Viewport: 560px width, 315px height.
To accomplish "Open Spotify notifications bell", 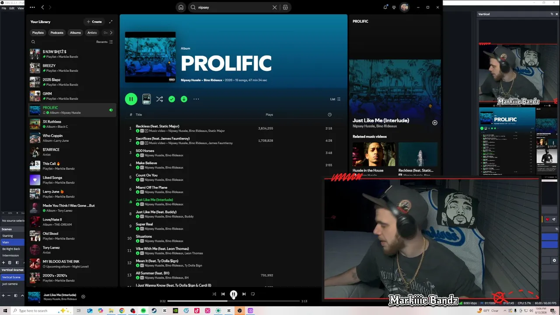I will [385, 7].
